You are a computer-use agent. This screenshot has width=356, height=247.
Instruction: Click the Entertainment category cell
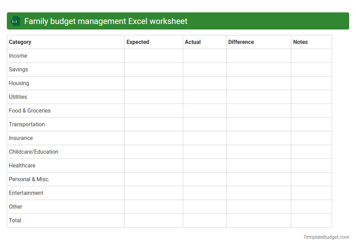[26, 193]
